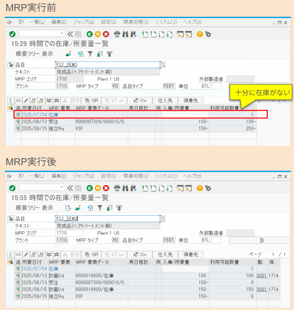Click the 0001 link in the 0000018809 row

click(x=262, y=289)
